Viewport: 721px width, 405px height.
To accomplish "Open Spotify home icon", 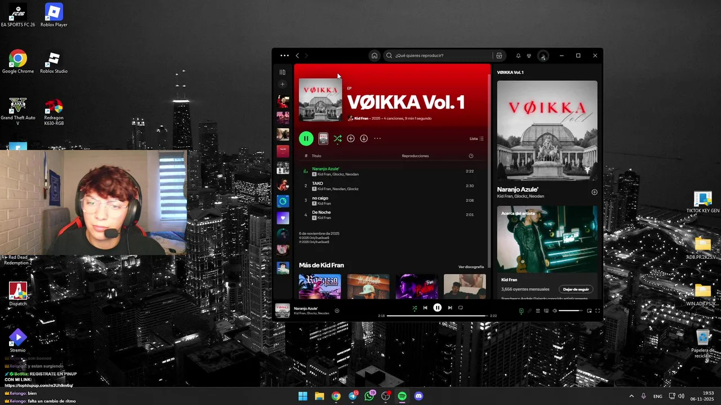I will (374, 56).
